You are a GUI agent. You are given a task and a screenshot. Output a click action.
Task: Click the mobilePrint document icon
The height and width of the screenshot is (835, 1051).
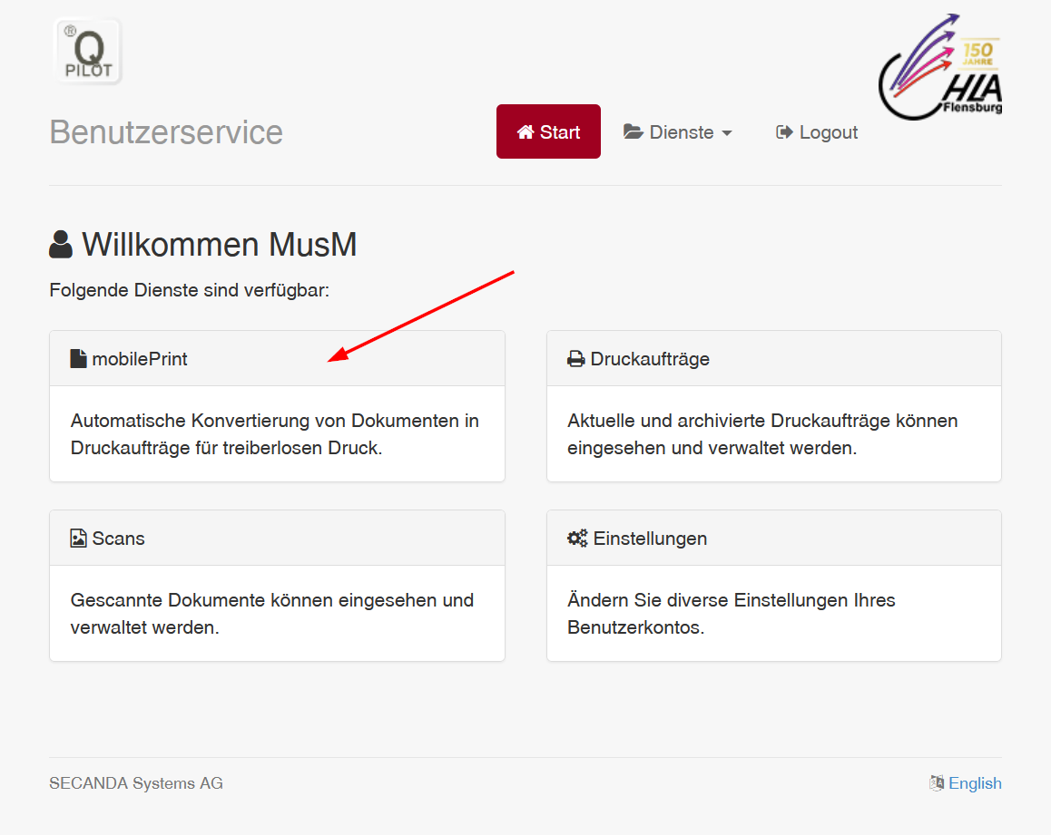coord(78,359)
